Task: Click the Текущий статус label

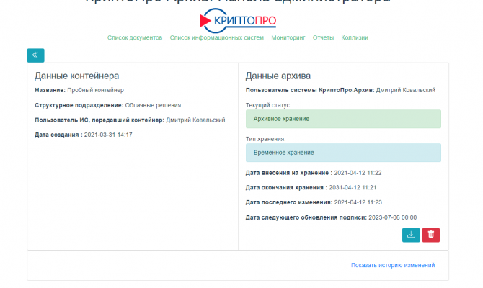Action: [x=268, y=105]
